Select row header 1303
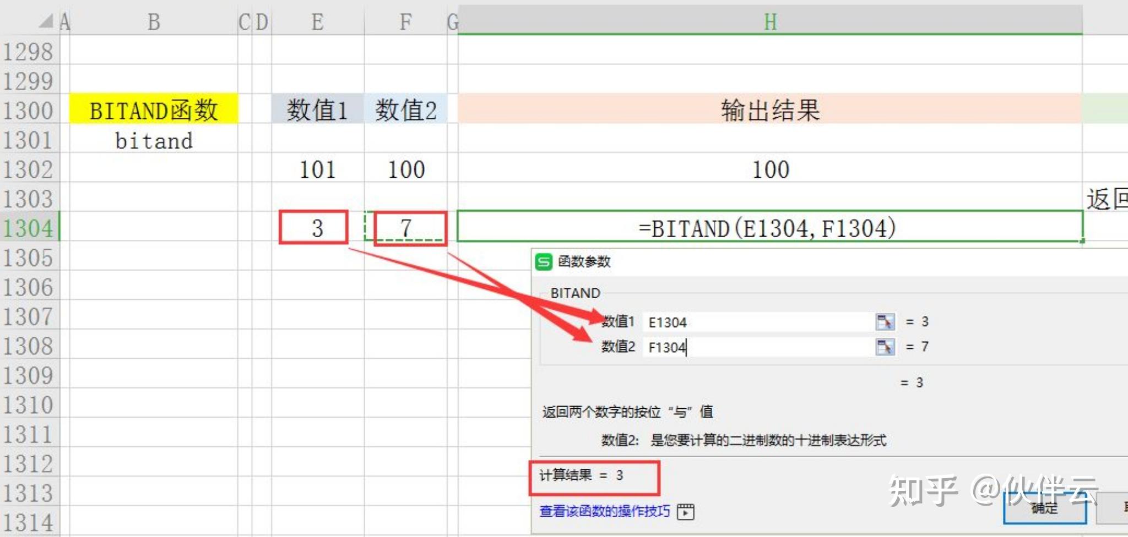Viewport: 1128px width, 537px height. tap(29, 199)
